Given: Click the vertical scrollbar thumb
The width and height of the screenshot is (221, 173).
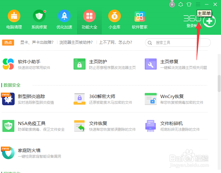Looking at the screenshot, I should point(219,84).
